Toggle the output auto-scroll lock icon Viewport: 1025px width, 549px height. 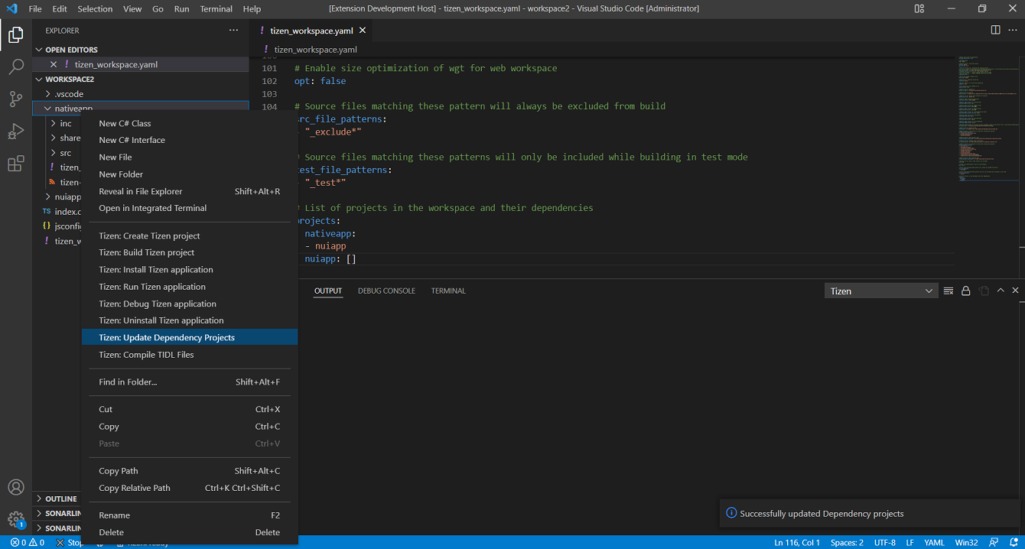click(x=965, y=291)
